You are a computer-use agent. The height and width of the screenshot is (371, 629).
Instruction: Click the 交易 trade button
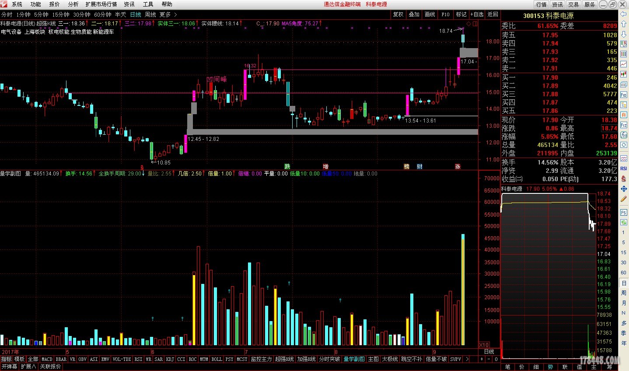coord(573,4)
